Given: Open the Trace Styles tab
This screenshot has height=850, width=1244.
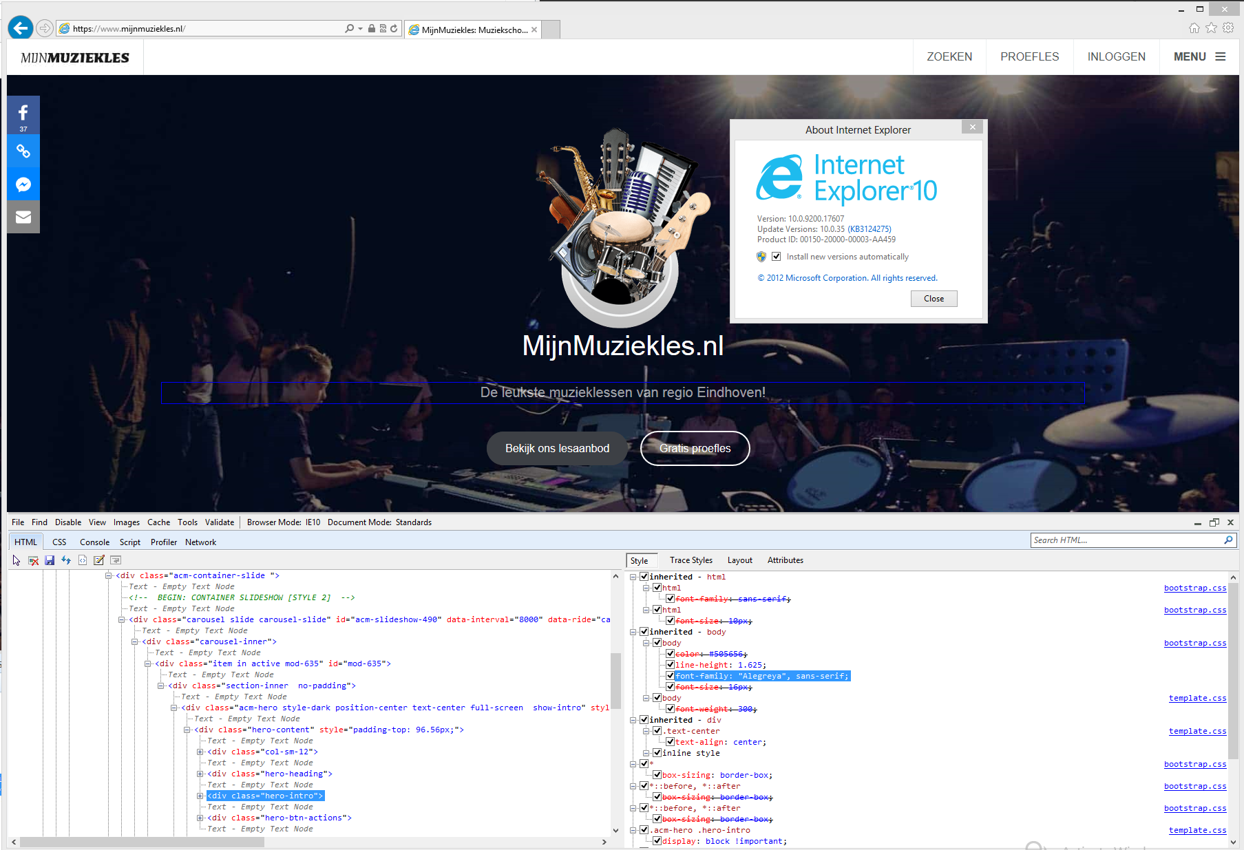Looking at the screenshot, I should tap(690, 560).
